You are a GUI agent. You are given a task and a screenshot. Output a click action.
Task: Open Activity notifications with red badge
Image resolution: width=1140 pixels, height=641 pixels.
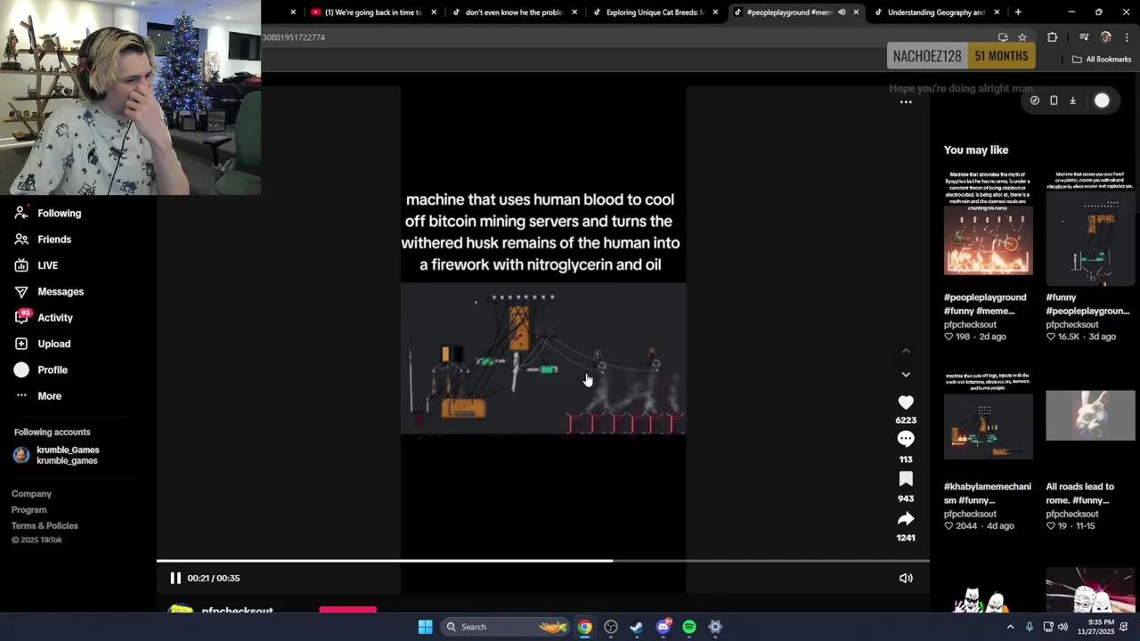[44, 317]
